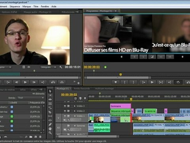Toggle timeline snap magnet button

(x=76, y=99)
